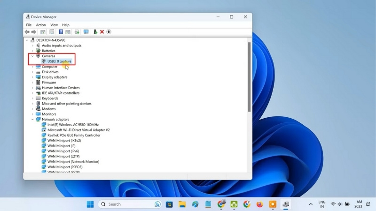This screenshot has height=211, width=376.
Task: Open the taskbar clock and date
Action: click(359, 204)
